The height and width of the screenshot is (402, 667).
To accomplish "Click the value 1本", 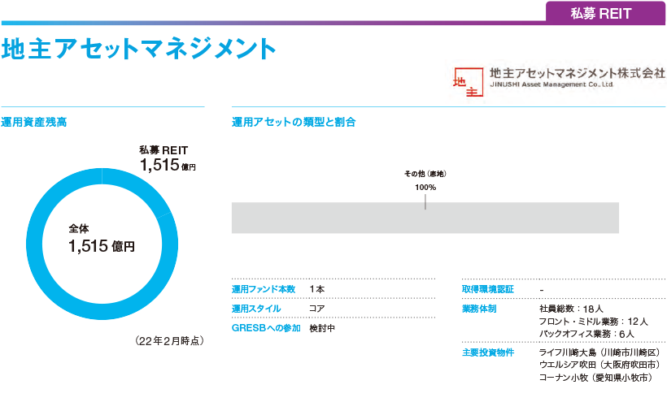I will [317, 289].
